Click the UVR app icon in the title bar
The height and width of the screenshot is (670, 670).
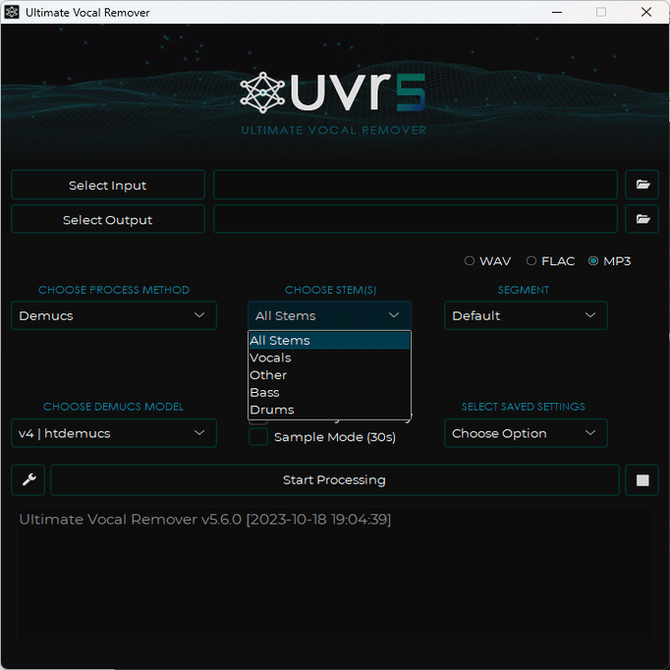click(x=12, y=12)
